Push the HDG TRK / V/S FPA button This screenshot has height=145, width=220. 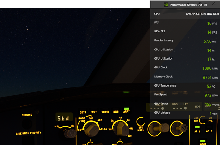tap(203, 120)
